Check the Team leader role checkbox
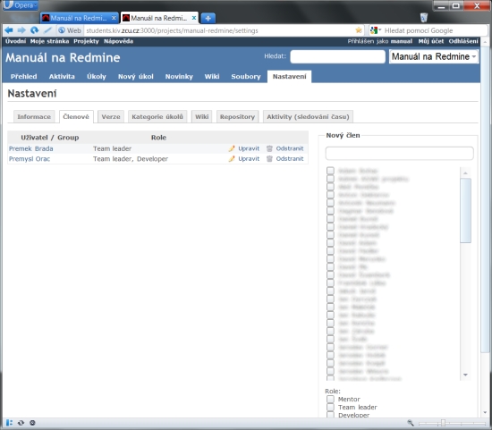492x430 pixels. click(x=330, y=407)
